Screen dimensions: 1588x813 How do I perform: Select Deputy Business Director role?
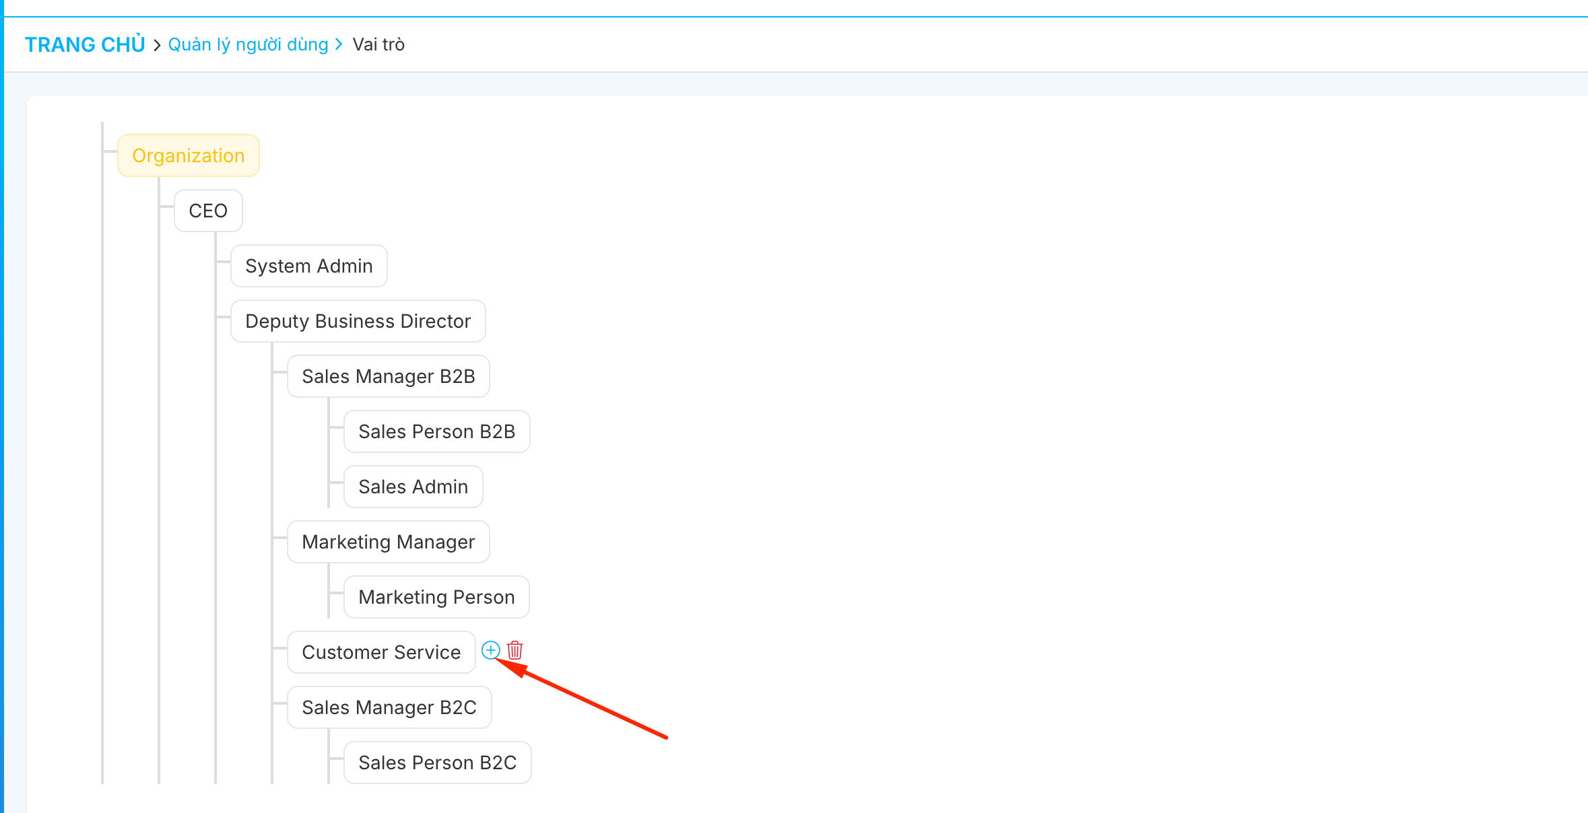click(x=358, y=321)
